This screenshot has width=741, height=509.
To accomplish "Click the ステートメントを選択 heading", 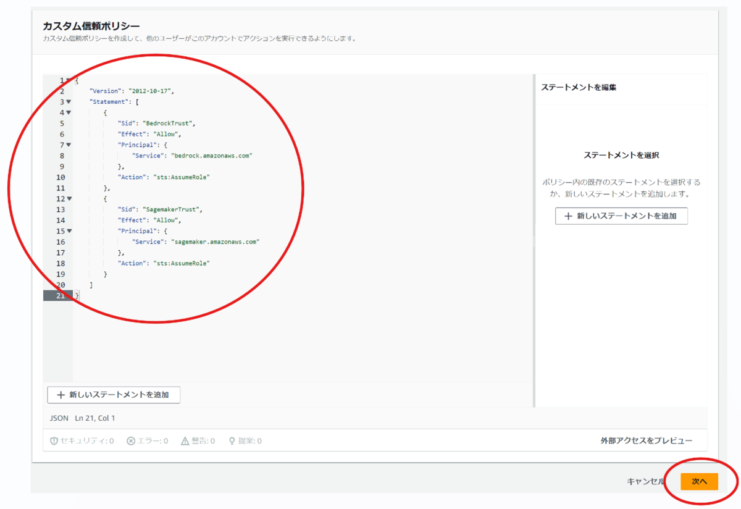I will 621,155.
